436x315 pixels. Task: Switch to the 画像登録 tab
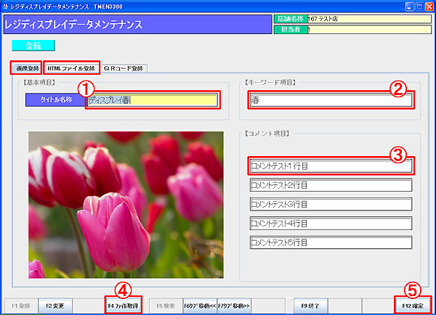click(27, 68)
